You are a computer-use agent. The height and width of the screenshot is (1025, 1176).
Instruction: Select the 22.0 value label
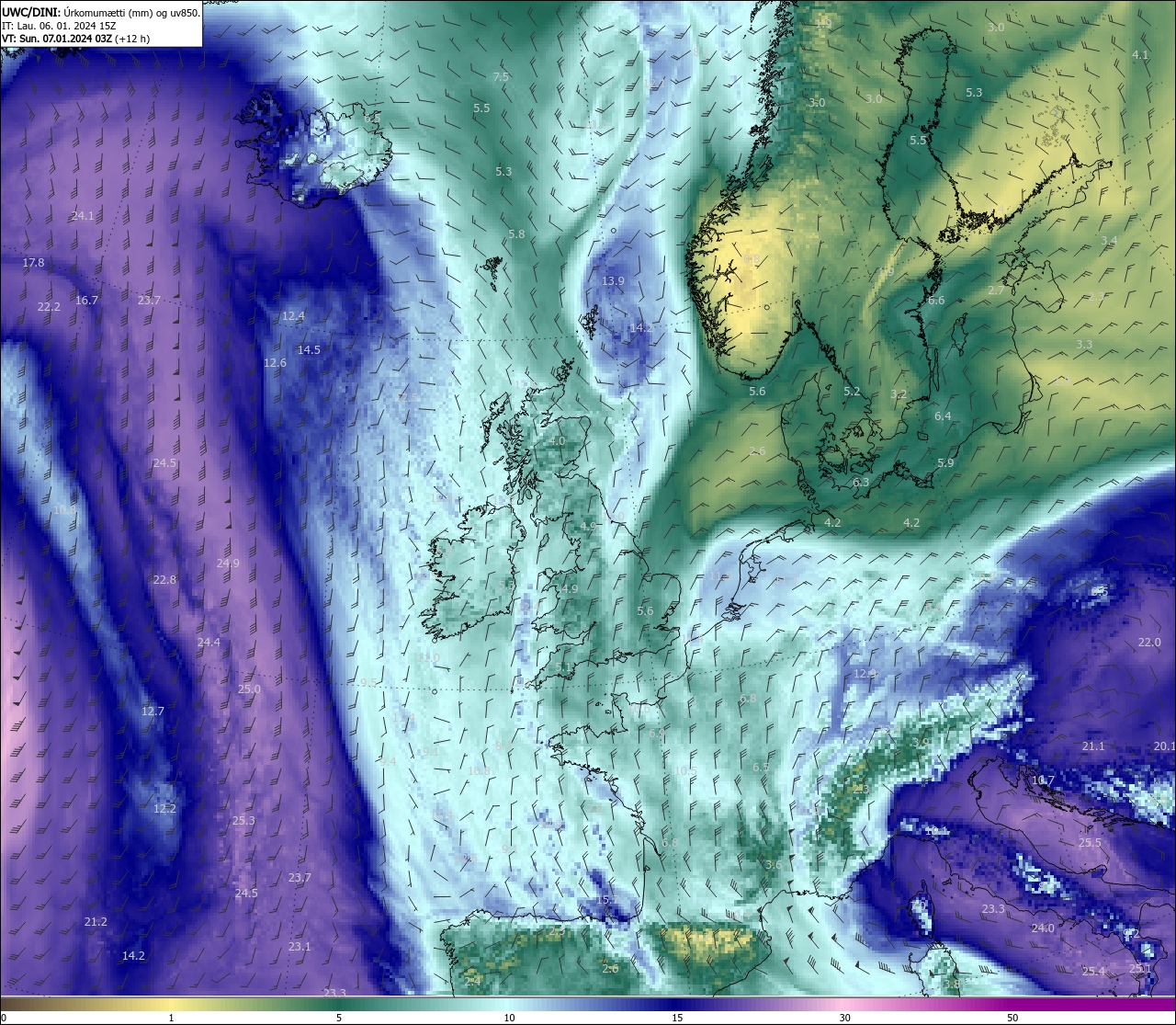tap(1149, 642)
